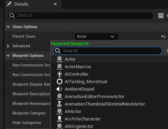Click the AnimationThumbnailSkeletalMeshActor skeleton icon
The width and height of the screenshot is (168, 129).
[x=59, y=104]
